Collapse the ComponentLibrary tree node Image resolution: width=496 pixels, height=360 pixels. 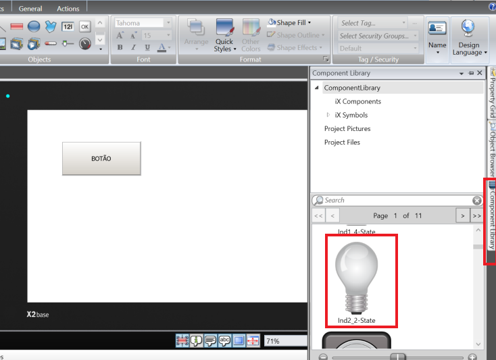click(x=316, y=88)
